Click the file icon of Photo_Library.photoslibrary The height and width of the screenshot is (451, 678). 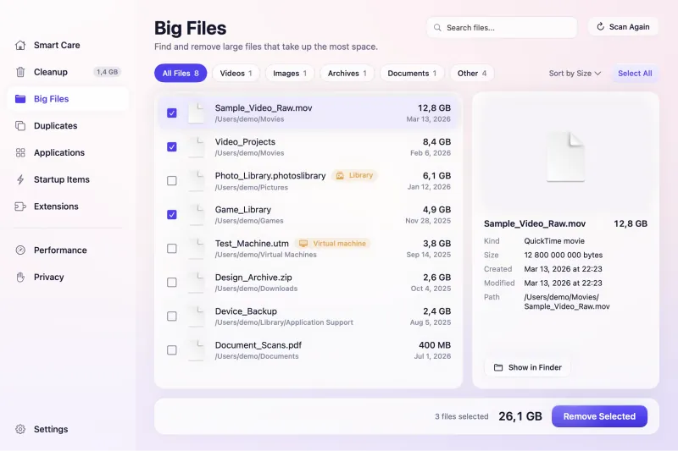point(197,181)
